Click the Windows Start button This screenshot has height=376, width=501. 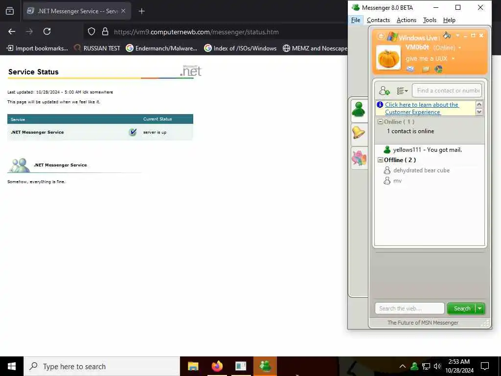[x=12, y=366]
